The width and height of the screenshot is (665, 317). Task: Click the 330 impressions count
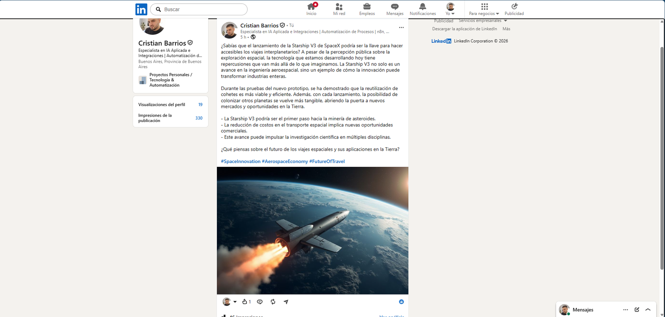point(199,118)
